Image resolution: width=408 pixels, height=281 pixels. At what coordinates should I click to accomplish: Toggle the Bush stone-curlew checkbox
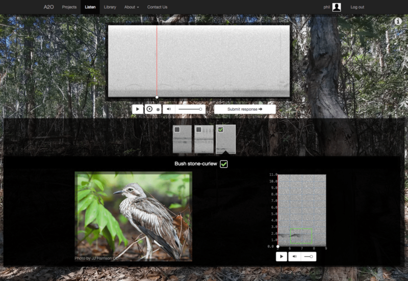tap(223, 164)
